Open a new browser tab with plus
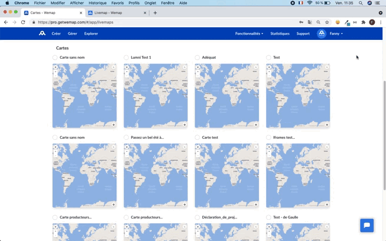 (155, 13)
